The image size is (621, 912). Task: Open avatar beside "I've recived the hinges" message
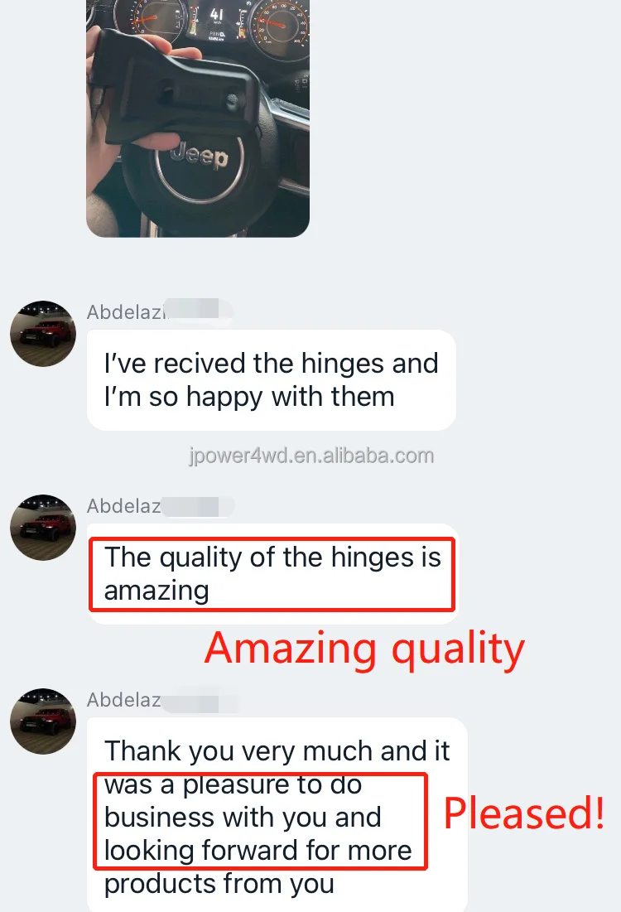pyautogui.click(x=43, y=333)
